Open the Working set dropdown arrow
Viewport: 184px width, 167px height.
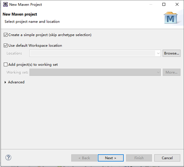coord(158,72)
